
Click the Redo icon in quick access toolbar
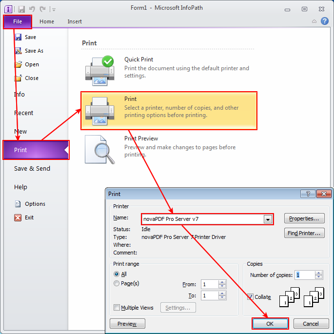click(x=42, y=9)
